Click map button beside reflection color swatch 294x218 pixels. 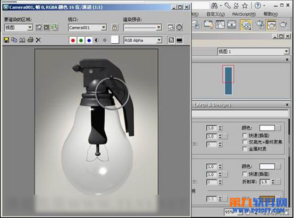[278, 128]
